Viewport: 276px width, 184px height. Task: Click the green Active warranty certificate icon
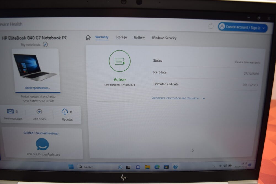point(120,61)
